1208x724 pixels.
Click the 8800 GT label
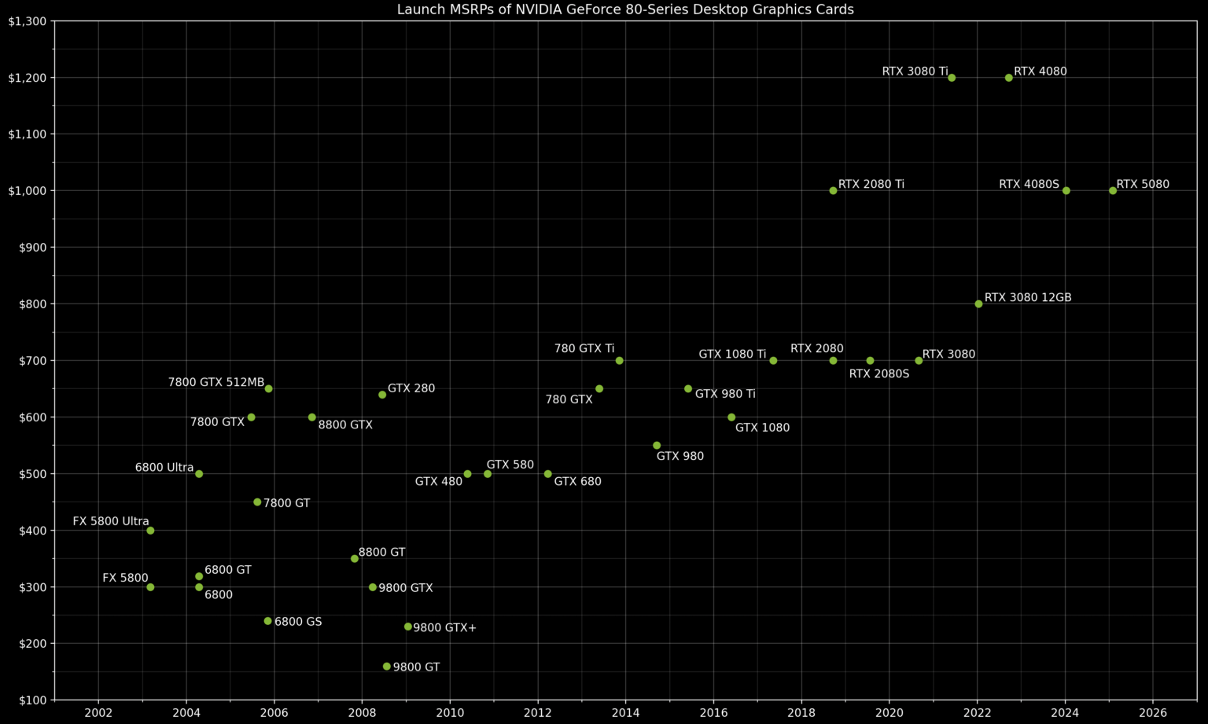tap(382, 553)
